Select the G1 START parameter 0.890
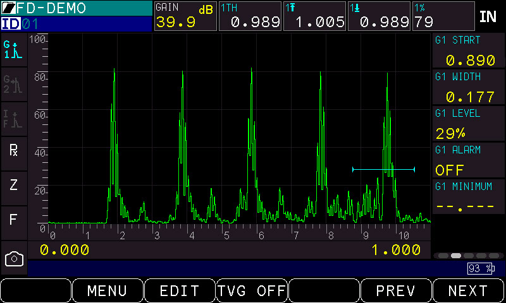Image resolution: width=506 pixels, height=303 pixels. coord(469,50)
